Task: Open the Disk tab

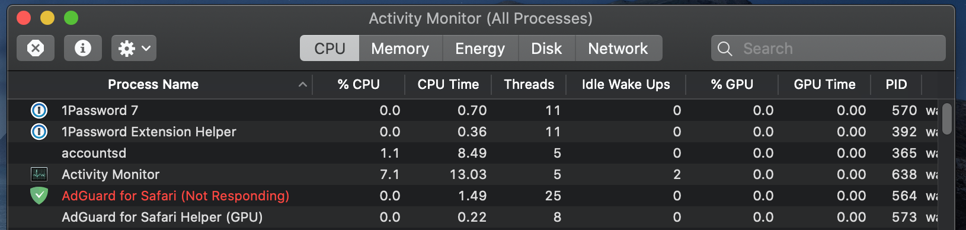Action: coord(546,48)
